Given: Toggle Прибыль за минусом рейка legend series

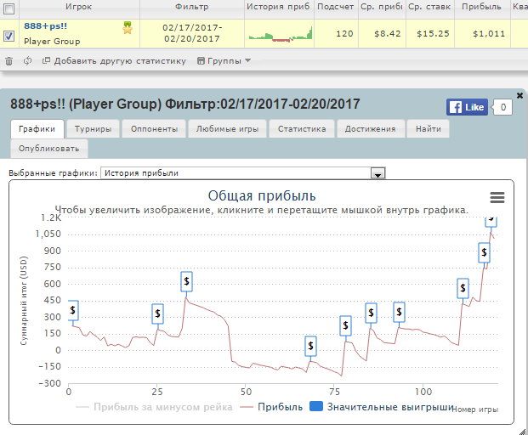Looking at the screenshot, I should [x=155, y=407].
